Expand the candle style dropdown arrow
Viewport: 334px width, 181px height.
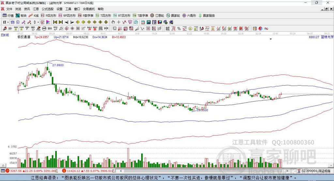click(38, 22)
